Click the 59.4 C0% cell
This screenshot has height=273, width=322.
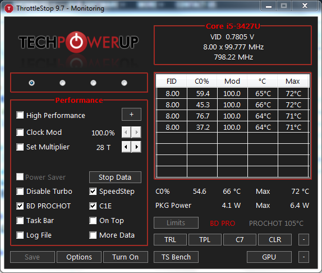[203, 94]
